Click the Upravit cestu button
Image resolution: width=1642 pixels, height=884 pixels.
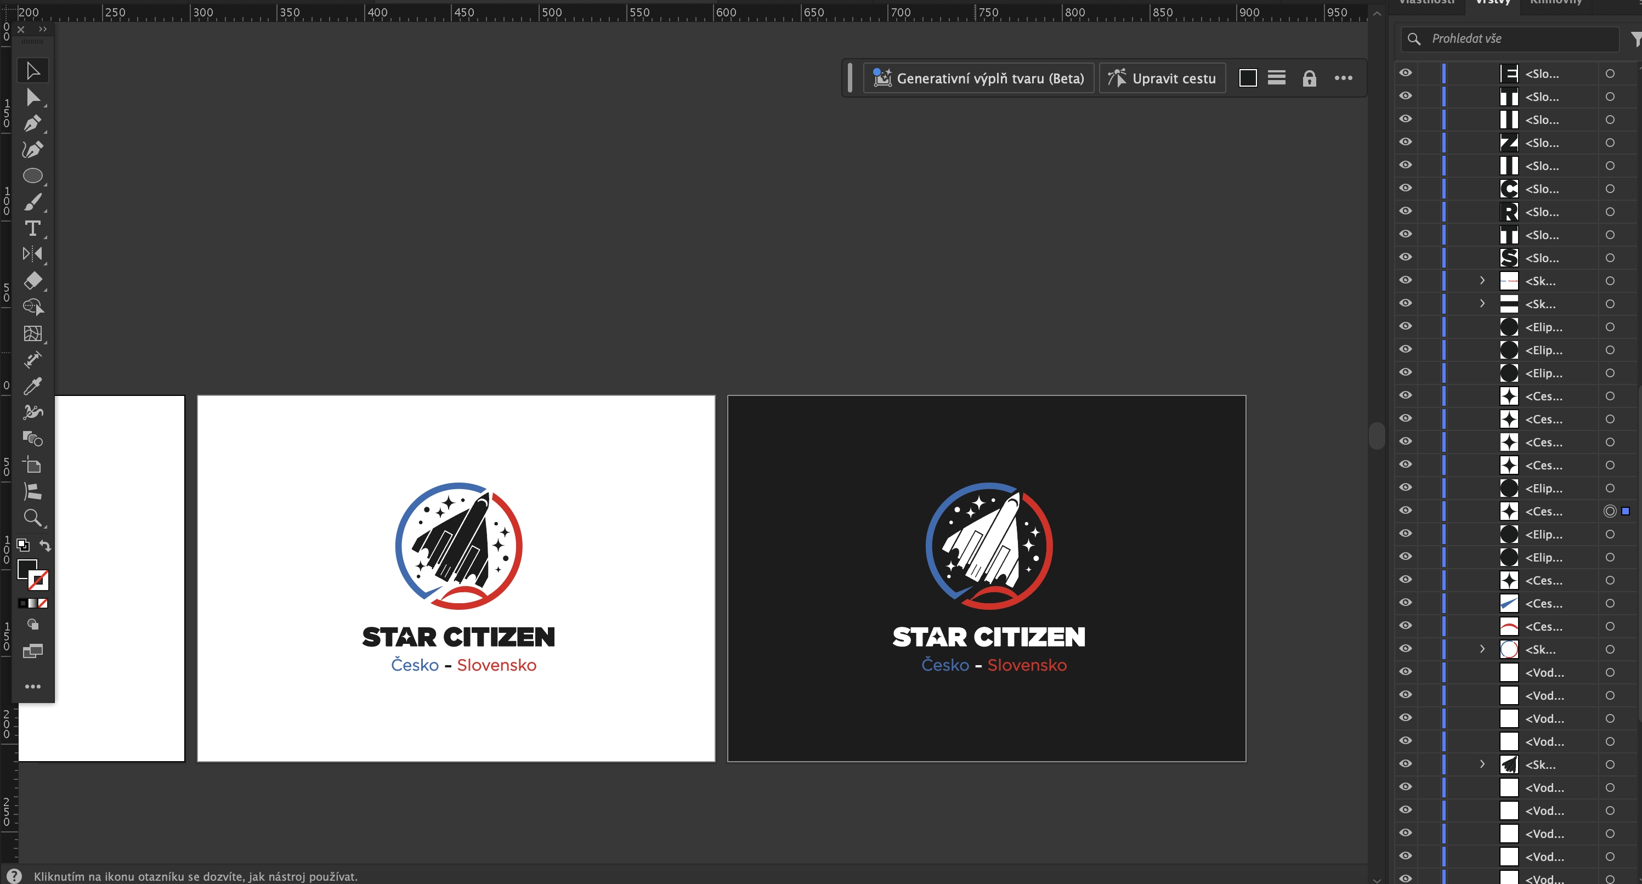coord(1162,78)
